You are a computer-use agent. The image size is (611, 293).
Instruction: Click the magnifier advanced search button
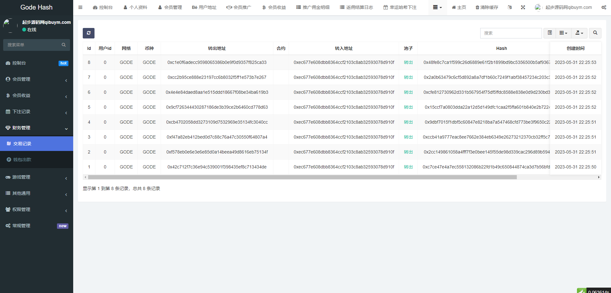pos(595,33)
